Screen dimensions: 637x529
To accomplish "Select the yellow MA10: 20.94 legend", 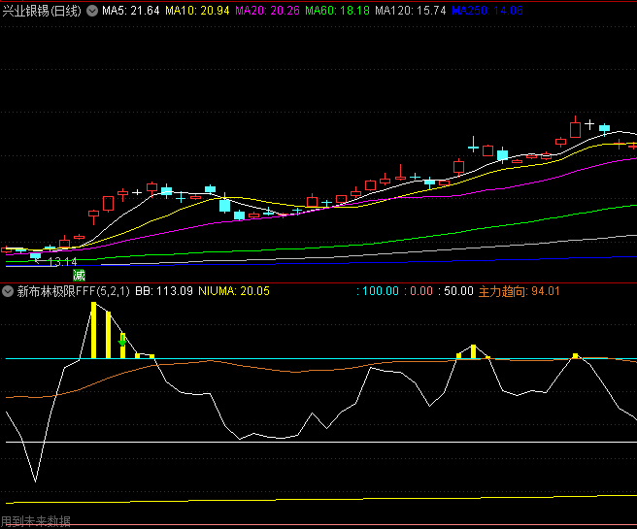I will [x=197, y=10].
